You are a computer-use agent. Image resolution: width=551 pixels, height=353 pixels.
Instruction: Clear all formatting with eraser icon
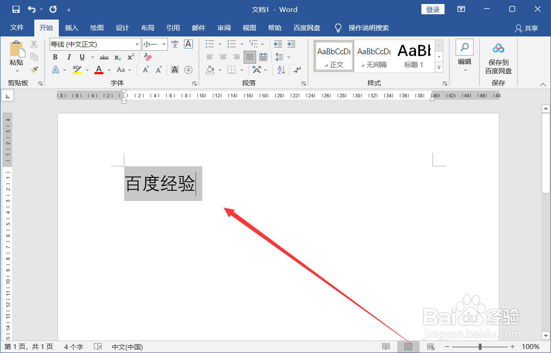tap(148, 57)
